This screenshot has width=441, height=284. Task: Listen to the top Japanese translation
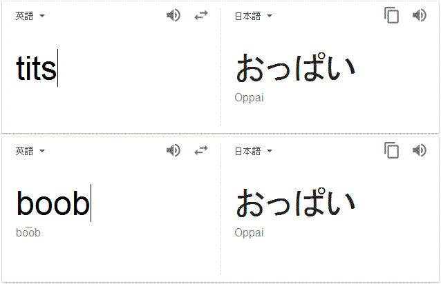tap(420, 15)
